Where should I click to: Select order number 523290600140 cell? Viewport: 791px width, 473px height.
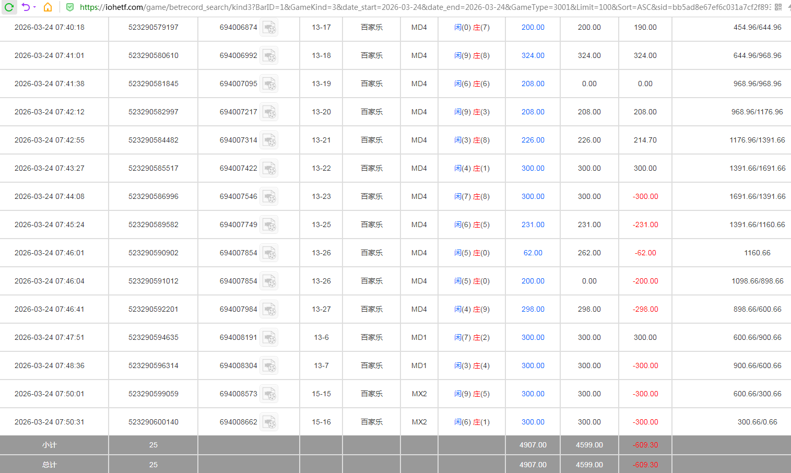tap(153, 422)
